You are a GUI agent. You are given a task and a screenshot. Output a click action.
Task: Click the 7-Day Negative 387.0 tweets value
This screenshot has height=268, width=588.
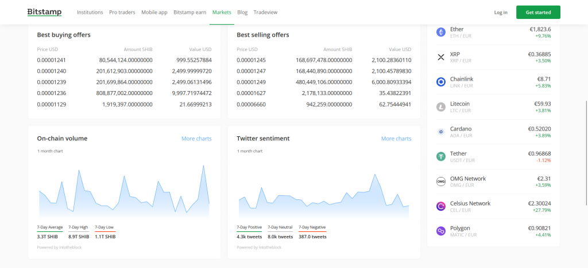pos(312,237)
